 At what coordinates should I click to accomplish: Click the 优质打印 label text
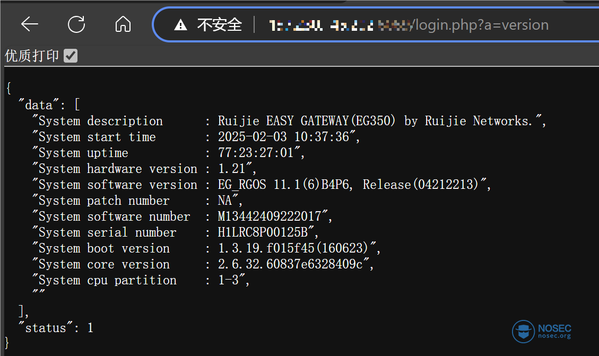coord(32,55)
